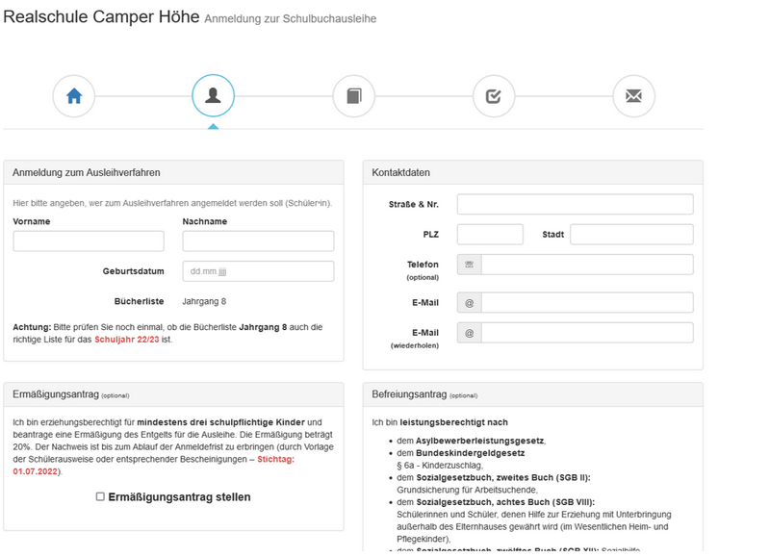Click the @ icon of repeat E-Mail field

[x=470, y=333]
